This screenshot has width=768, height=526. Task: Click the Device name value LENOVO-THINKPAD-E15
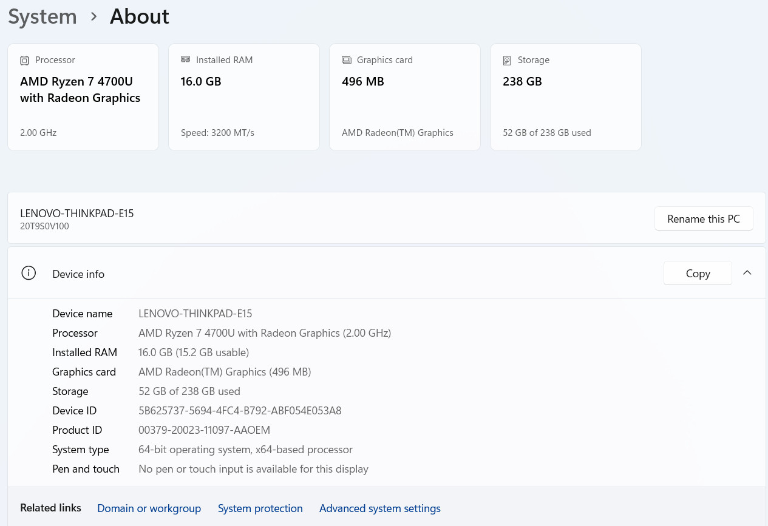(x=195, y=314)
